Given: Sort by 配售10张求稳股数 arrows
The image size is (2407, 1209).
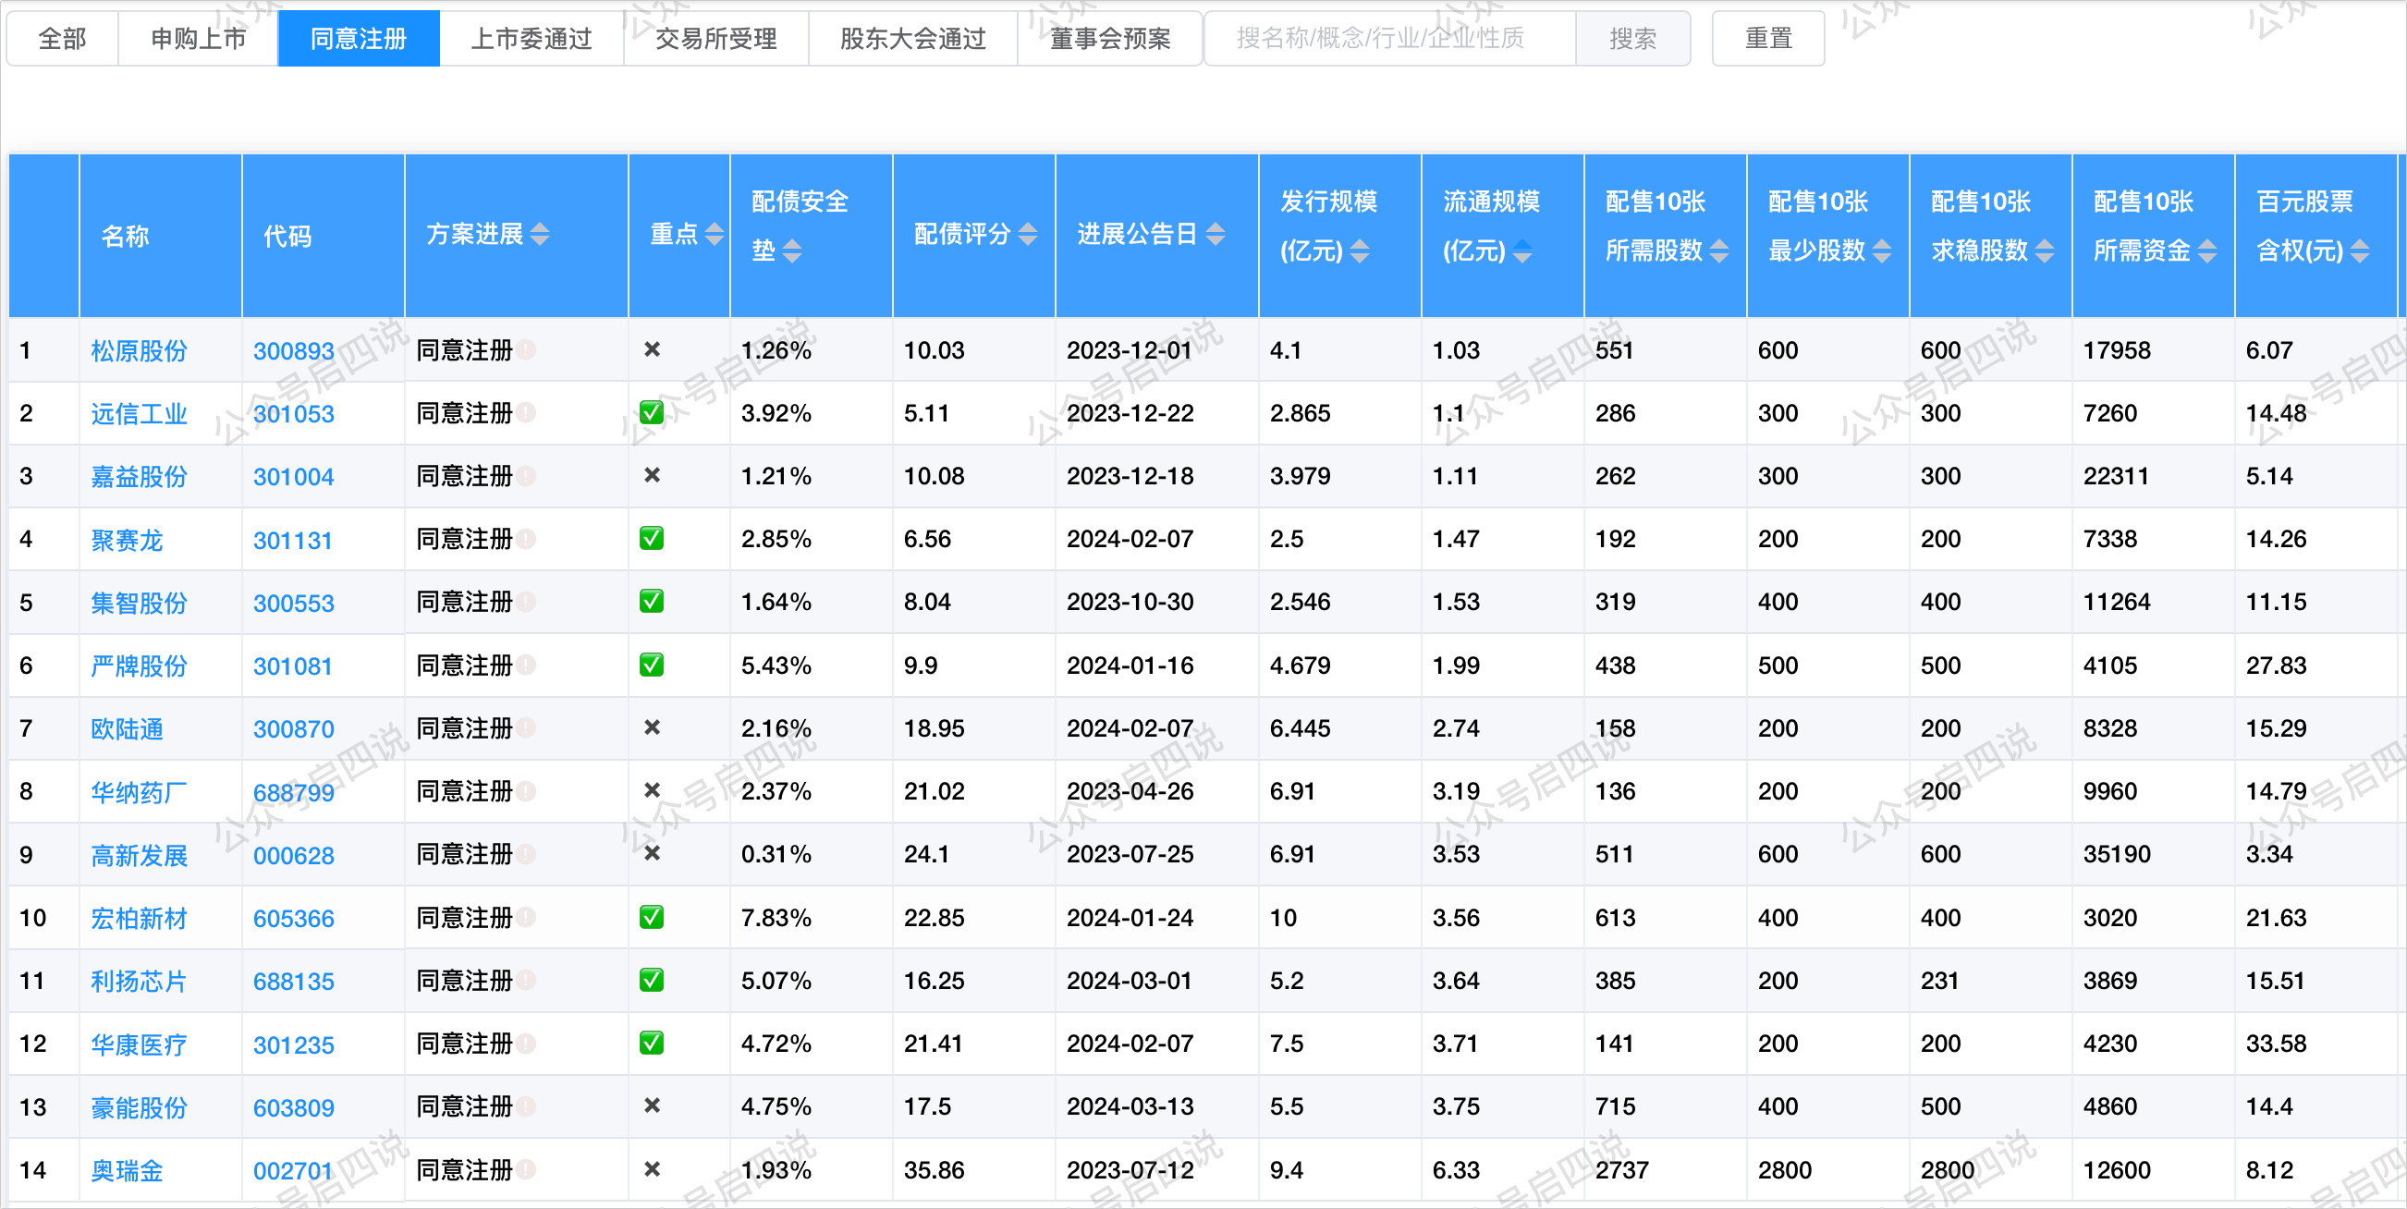Looking at the screenshot, I should (x=2045, y=250).
